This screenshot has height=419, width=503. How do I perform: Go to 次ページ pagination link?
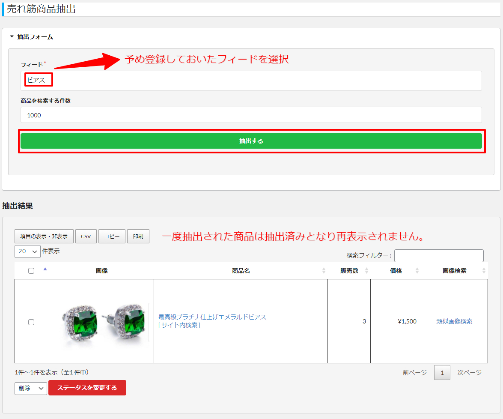coord(470,372)
